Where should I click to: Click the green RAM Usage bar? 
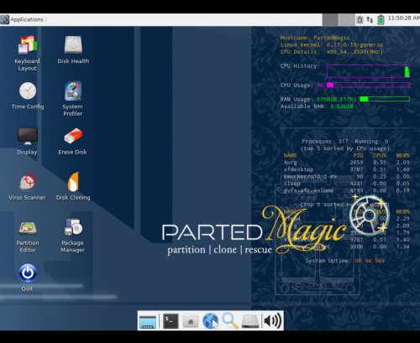coord(385,99)
